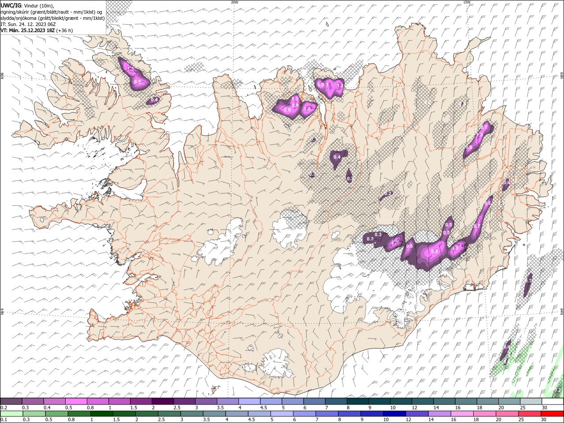The width and height of the screenshot is (564, 423).
Task: Click dark teal top-row swatch between 8 and 9
Action: tap(357, 401)
